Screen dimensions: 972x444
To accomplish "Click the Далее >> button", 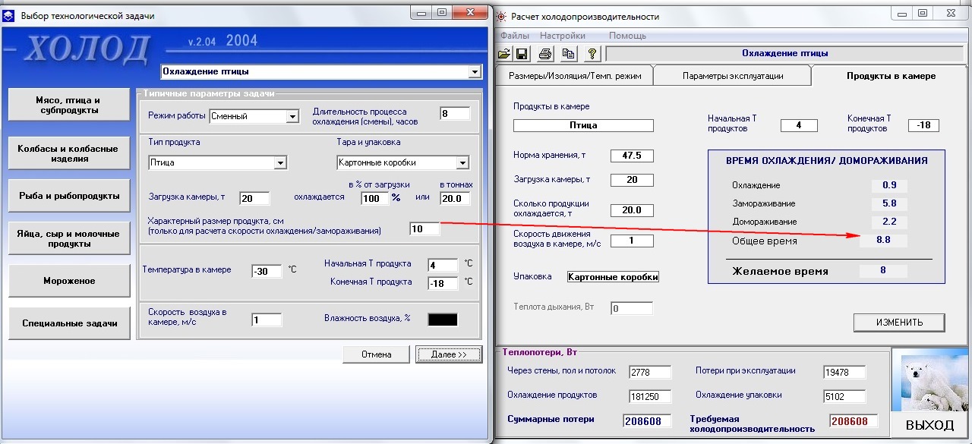I will point(449,354).
